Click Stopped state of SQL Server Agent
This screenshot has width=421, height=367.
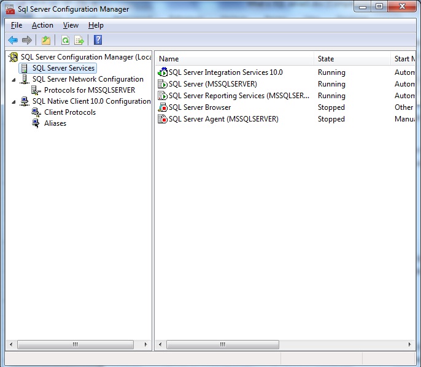coord(331,119)
